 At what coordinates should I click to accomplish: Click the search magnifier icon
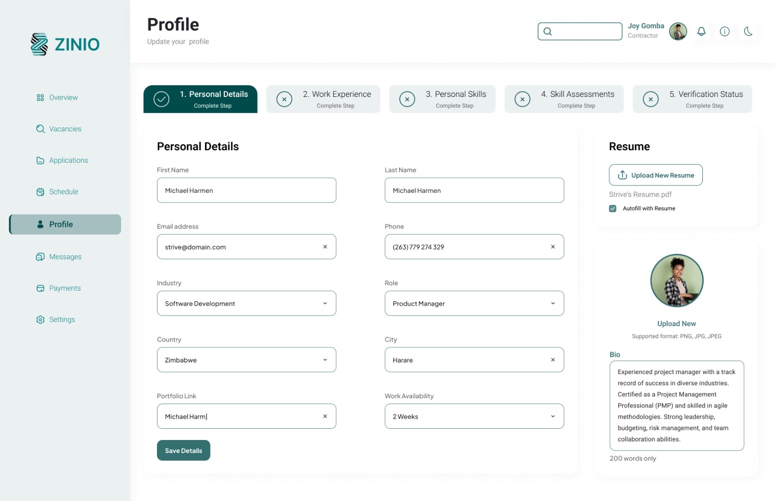[x=548, y=31]
